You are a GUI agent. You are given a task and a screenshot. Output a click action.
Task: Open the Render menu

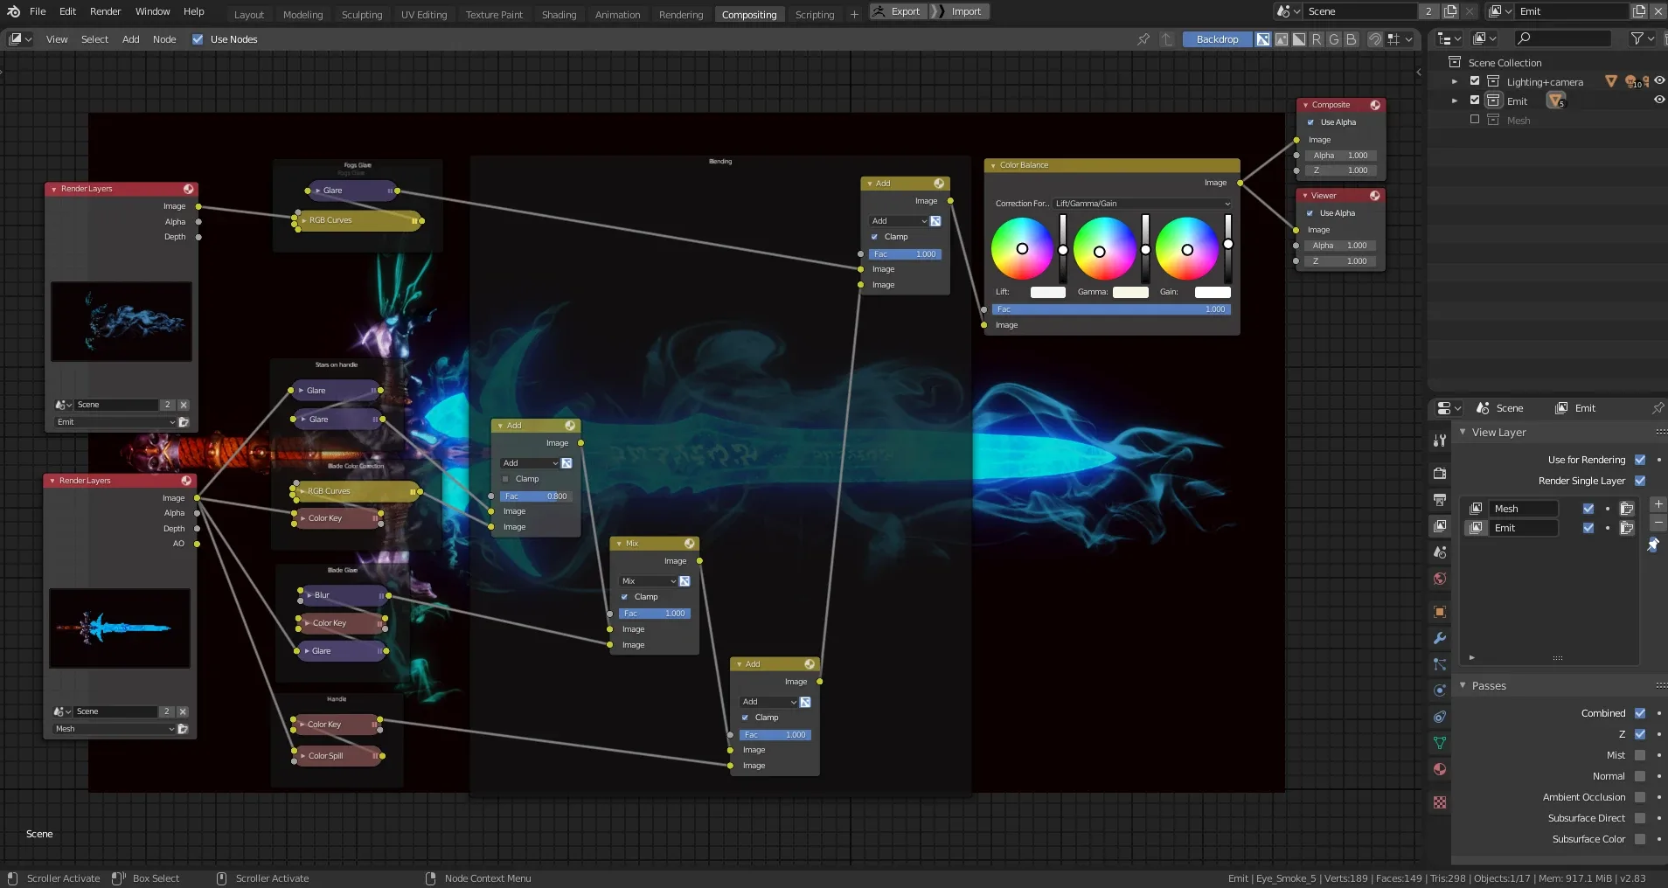click(105, 11)
